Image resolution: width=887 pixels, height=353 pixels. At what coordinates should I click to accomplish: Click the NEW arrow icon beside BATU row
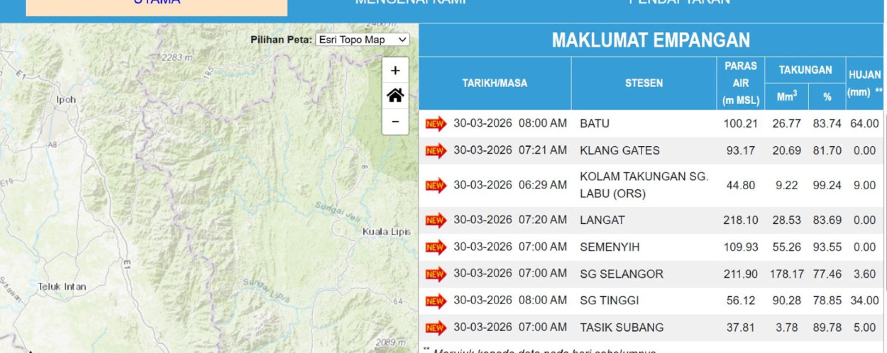coord(435,124)
